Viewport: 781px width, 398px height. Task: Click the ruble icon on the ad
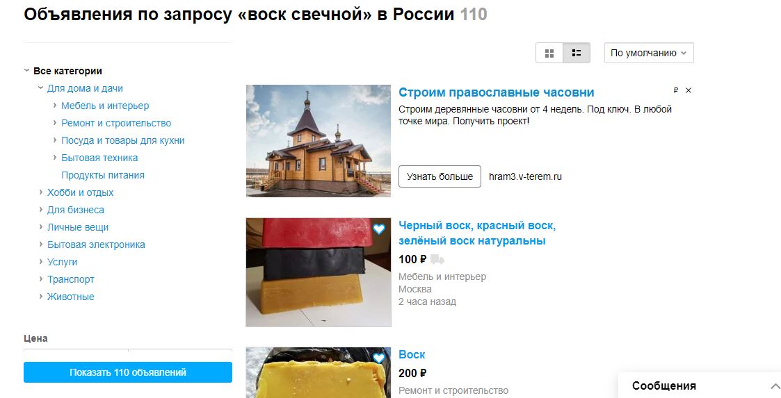tap(676, 90)
